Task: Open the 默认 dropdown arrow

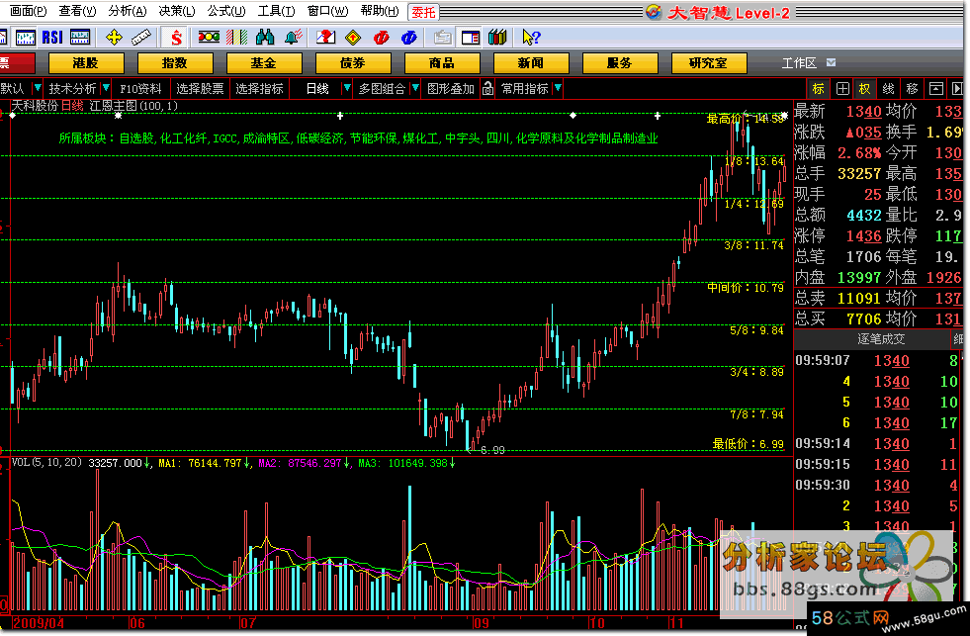Action: (x=38, y=88)
